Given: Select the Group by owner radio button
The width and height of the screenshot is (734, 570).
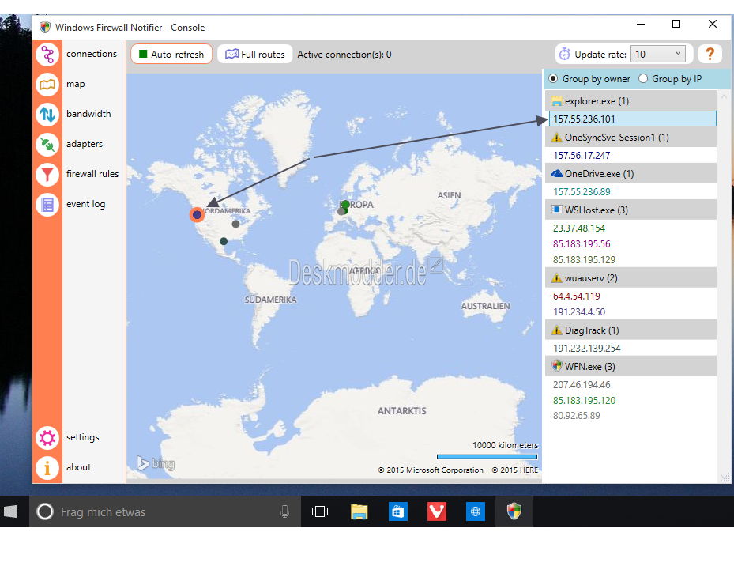Looking at the screenshot, I should click(x=553, y=79).
